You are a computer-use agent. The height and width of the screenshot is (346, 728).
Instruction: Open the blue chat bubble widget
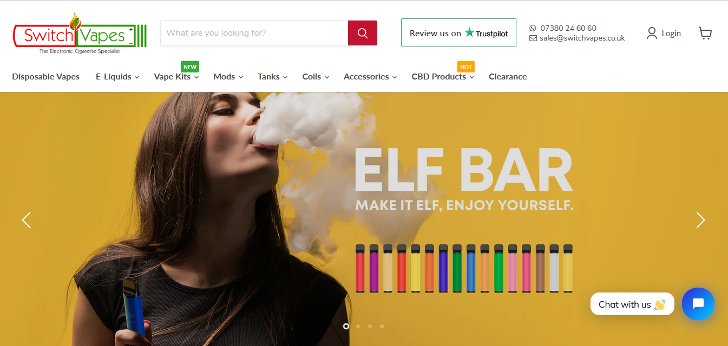pos(698,304)
